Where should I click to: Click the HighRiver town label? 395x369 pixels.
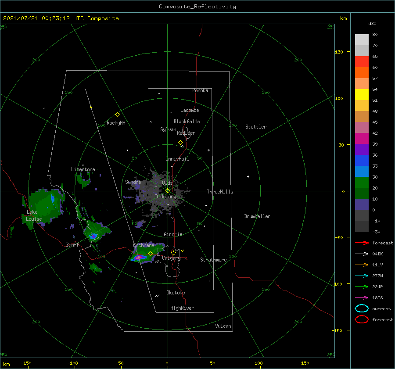(182, 308)
